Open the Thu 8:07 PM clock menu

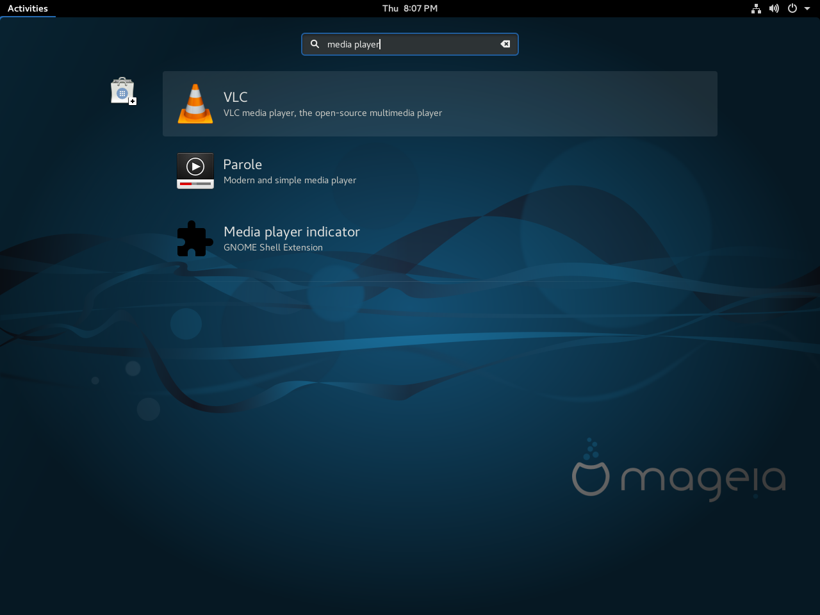(410, 8)
